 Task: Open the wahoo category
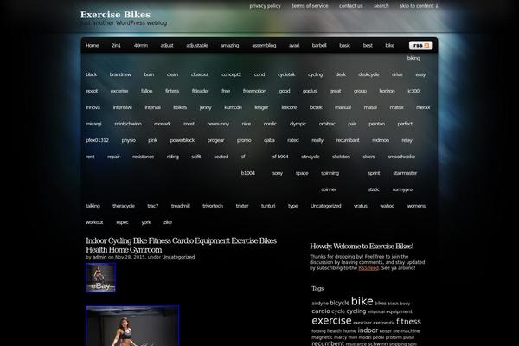pyautogui.click(x=387, y=206)
